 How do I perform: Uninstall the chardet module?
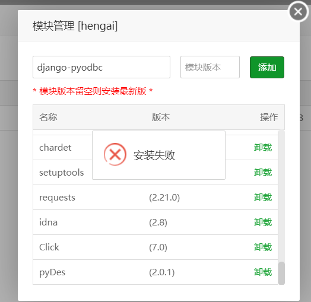(x=263, y=148)
